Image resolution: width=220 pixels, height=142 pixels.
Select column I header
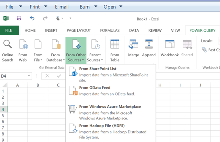[x=180, y=85]
